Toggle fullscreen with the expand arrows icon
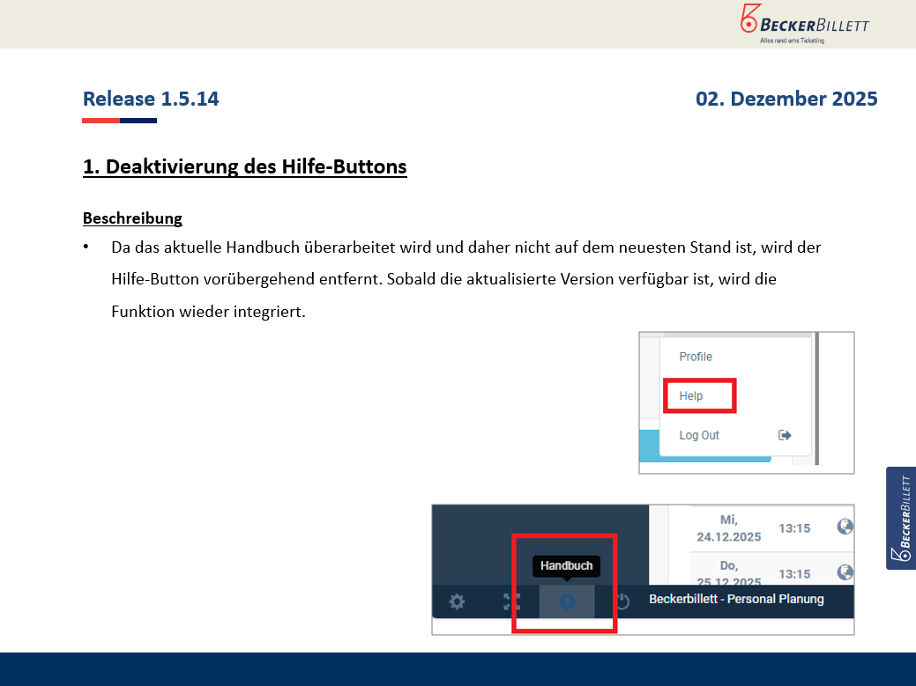This screenshot has height=686, width=916. (512, 601)
